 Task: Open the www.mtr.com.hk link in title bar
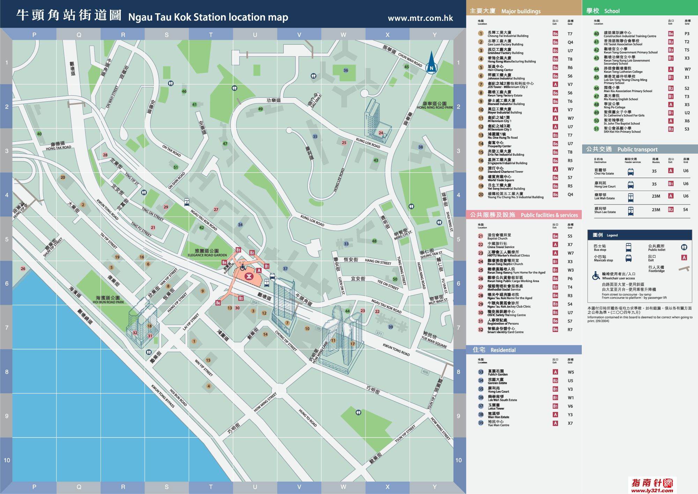pyautogui.click(x=420, y=18)
